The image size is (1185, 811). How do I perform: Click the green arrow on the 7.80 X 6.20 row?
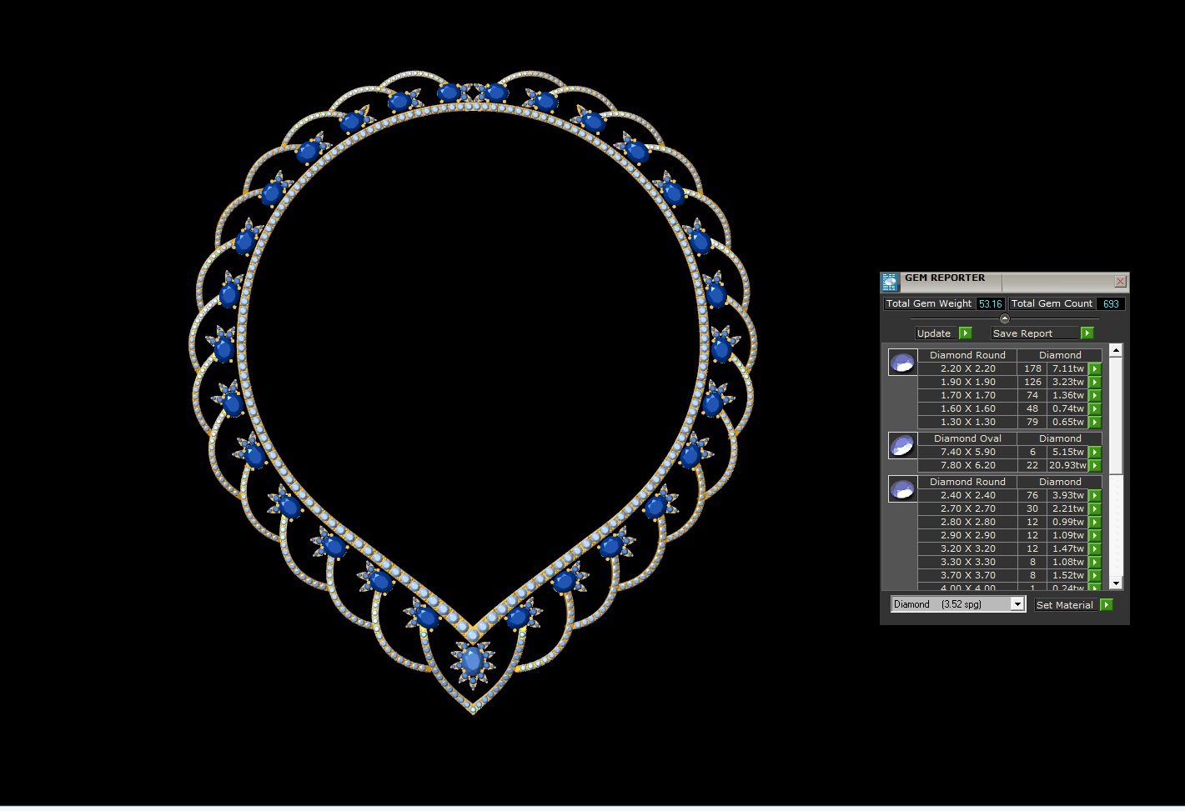click(x=1095, y=465)
